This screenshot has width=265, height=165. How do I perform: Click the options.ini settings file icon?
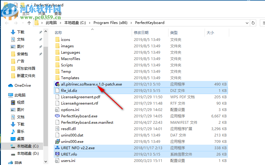click(x=57, y=109)
